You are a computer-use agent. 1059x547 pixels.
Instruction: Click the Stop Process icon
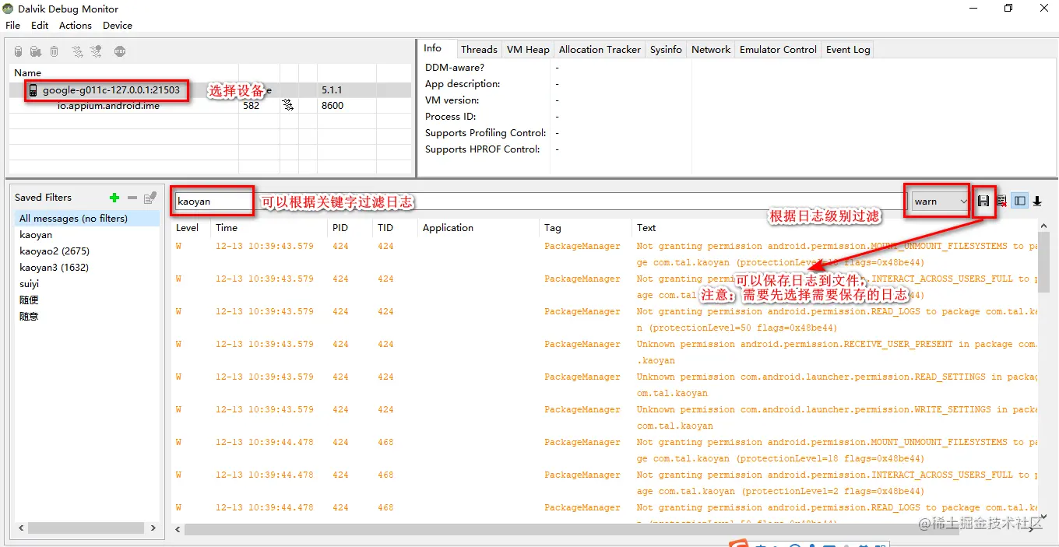point(120,51)
